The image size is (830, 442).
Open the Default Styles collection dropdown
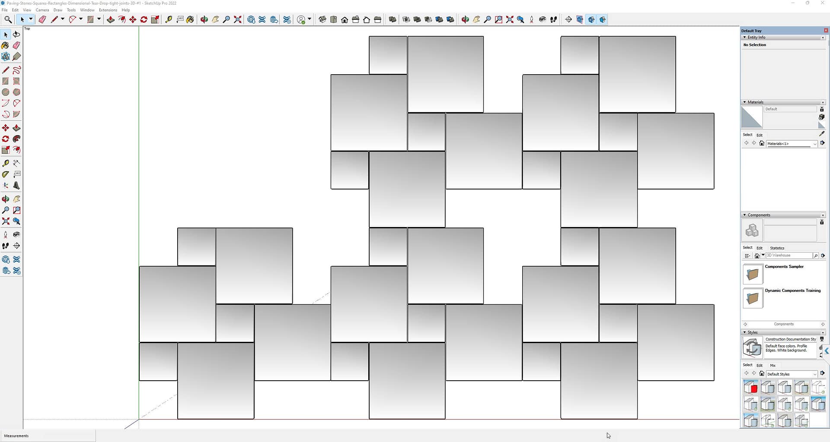(x=815, y=374)
